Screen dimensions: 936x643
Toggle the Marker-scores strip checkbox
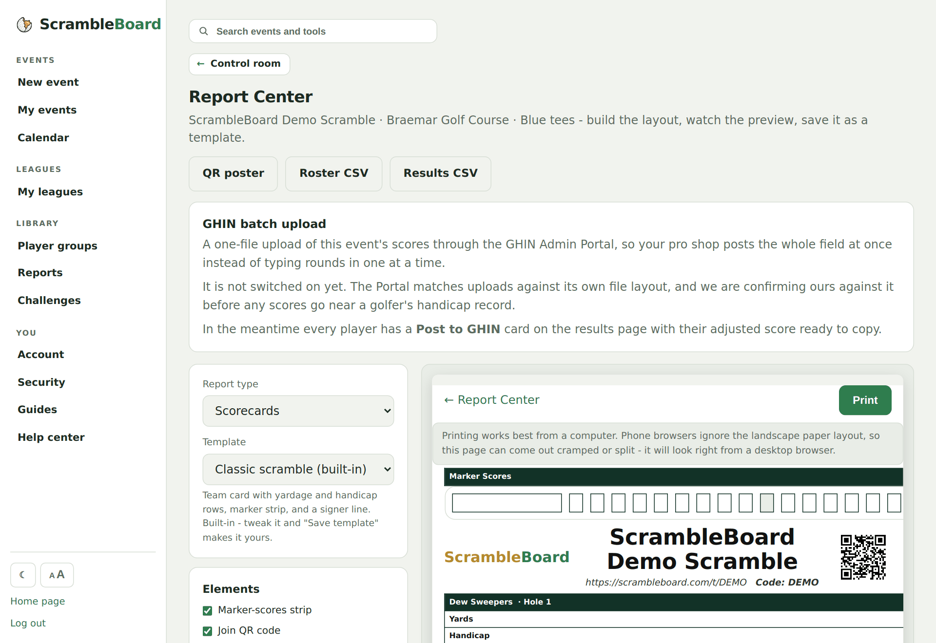208,610
